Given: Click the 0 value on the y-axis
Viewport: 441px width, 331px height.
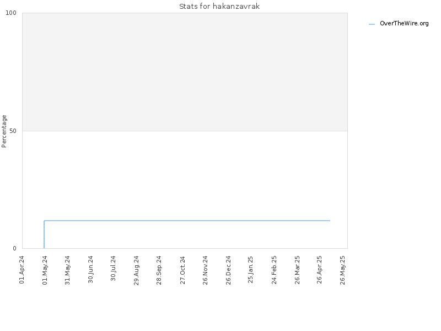Looking at the screenshot, I should click(15, 248).
